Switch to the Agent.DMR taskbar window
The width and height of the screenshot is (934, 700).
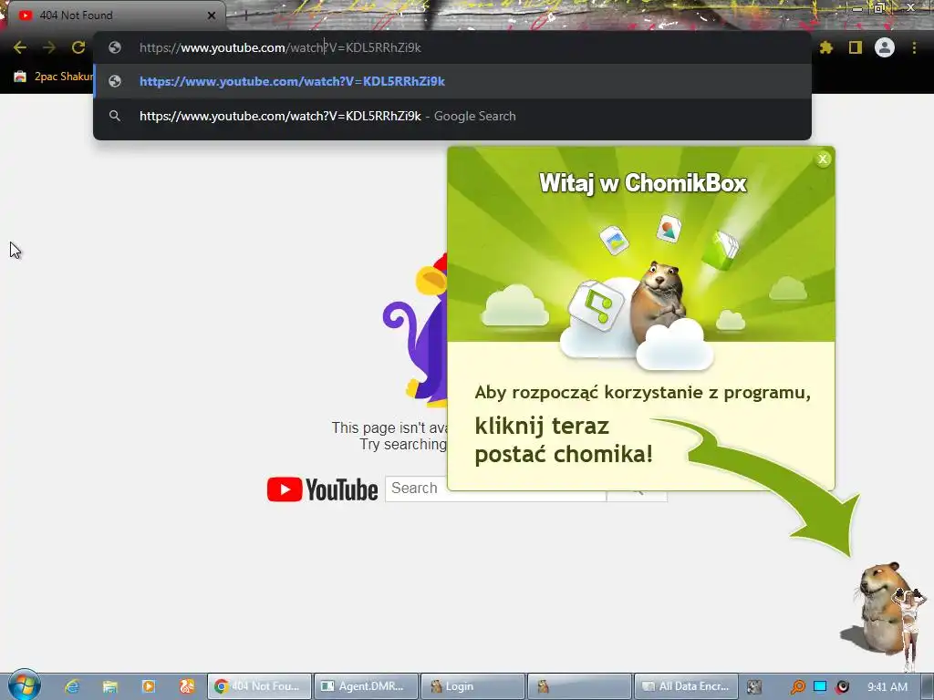pos(366,686)
